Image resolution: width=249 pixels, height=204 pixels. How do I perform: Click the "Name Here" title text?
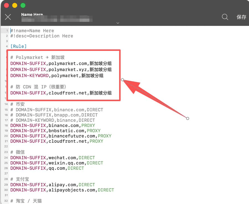pos(32,14)
